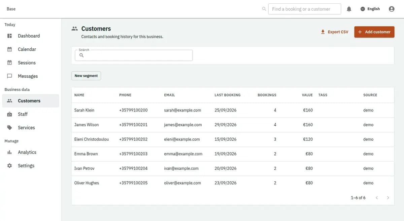Click the Settings gear icon

tap(9, 166)
